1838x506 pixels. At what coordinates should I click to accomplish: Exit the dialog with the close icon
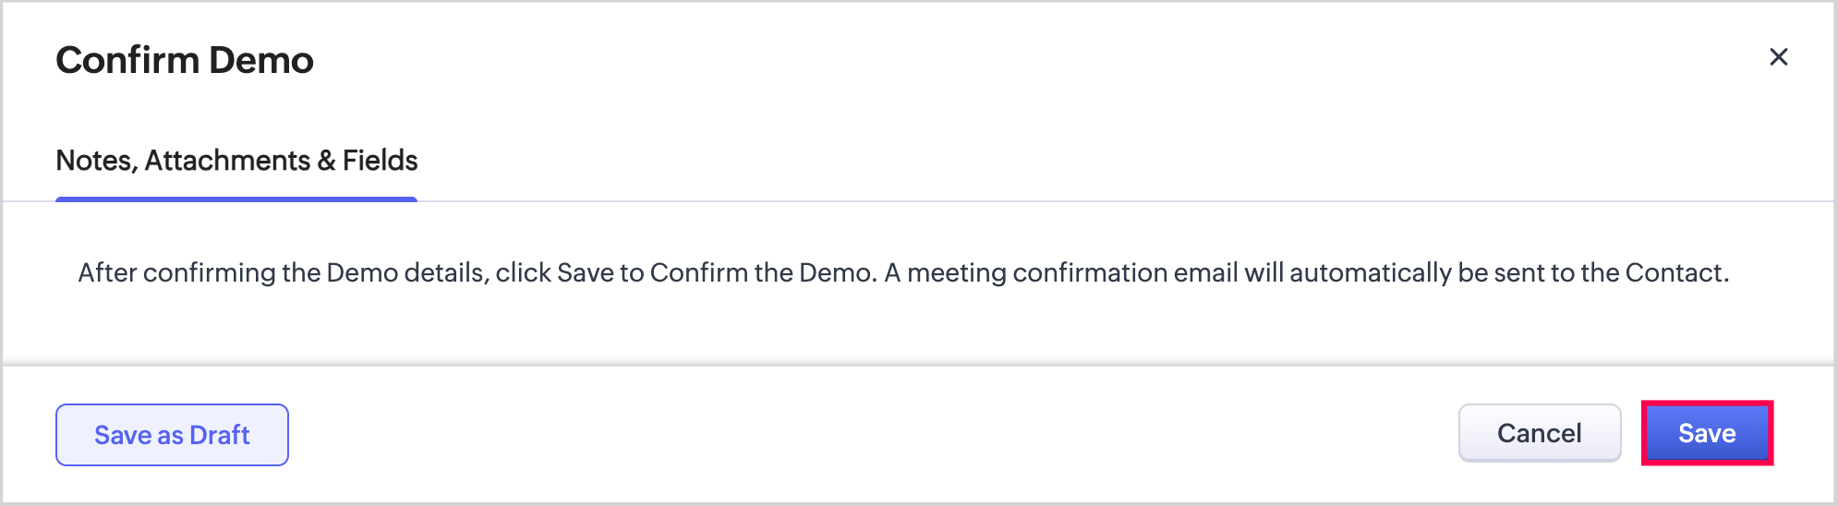[x=1778, y=57]
